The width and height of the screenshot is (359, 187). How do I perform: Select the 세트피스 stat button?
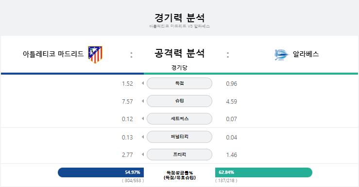point(179,119)
